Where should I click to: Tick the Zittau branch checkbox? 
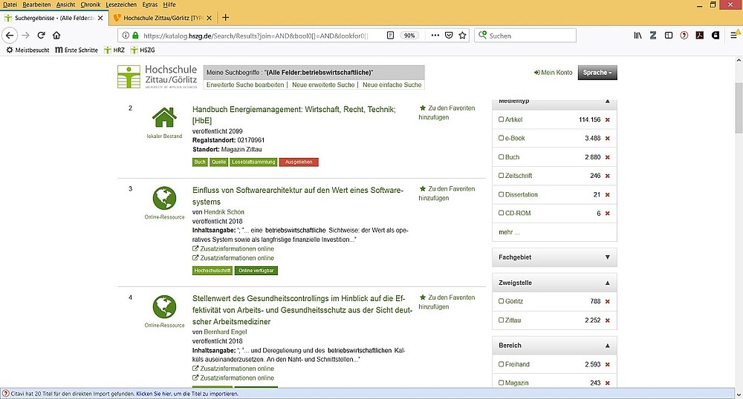501,320
